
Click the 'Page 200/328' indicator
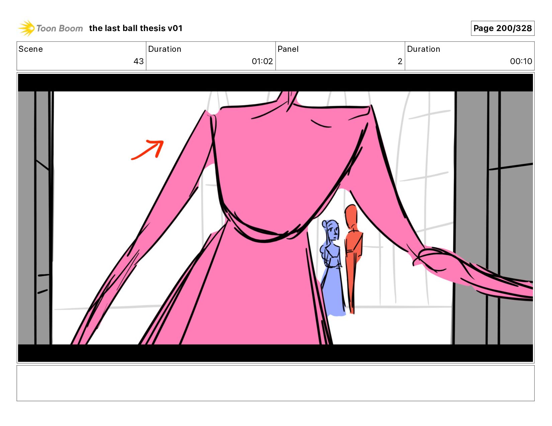(502, 28)
